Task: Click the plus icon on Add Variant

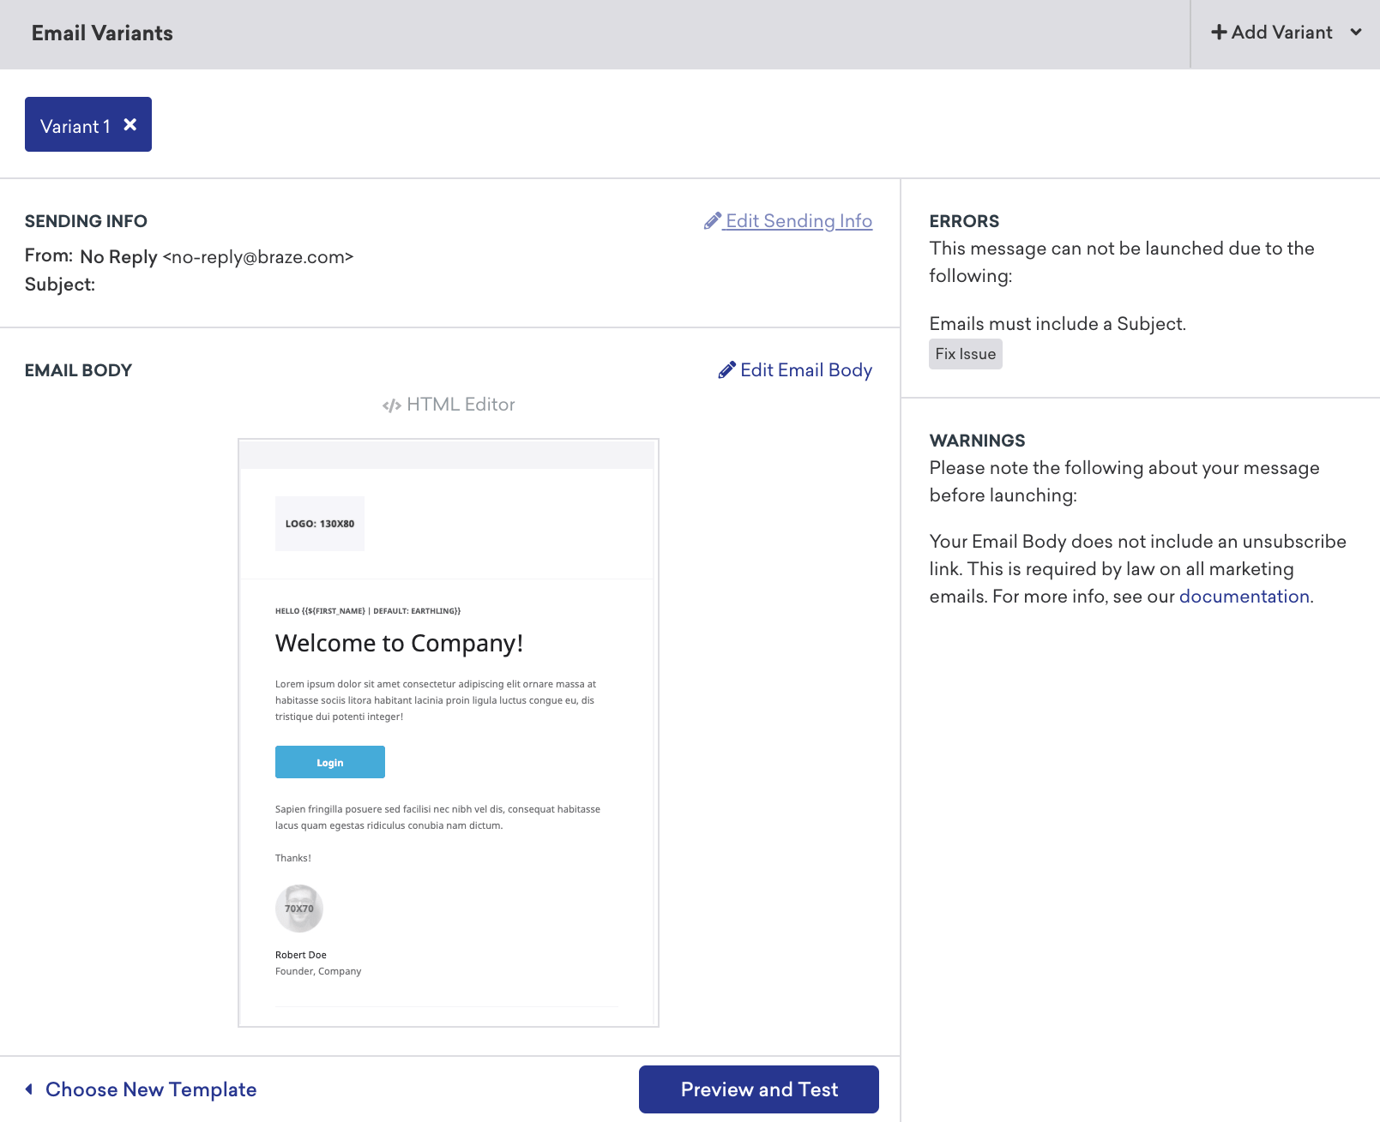Action: point(1219,32)
